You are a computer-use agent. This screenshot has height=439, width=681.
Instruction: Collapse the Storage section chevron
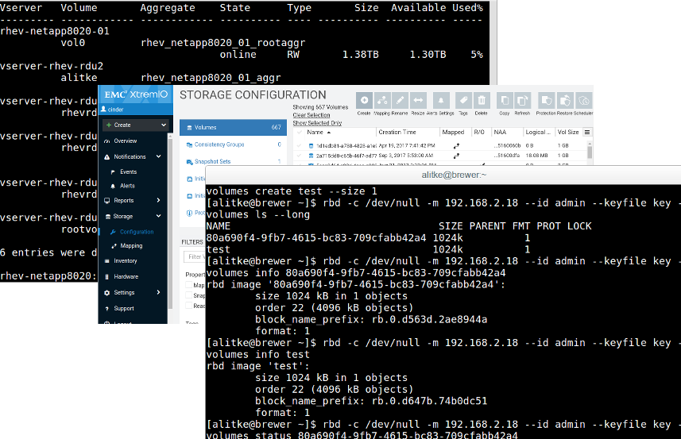[158, 216]
